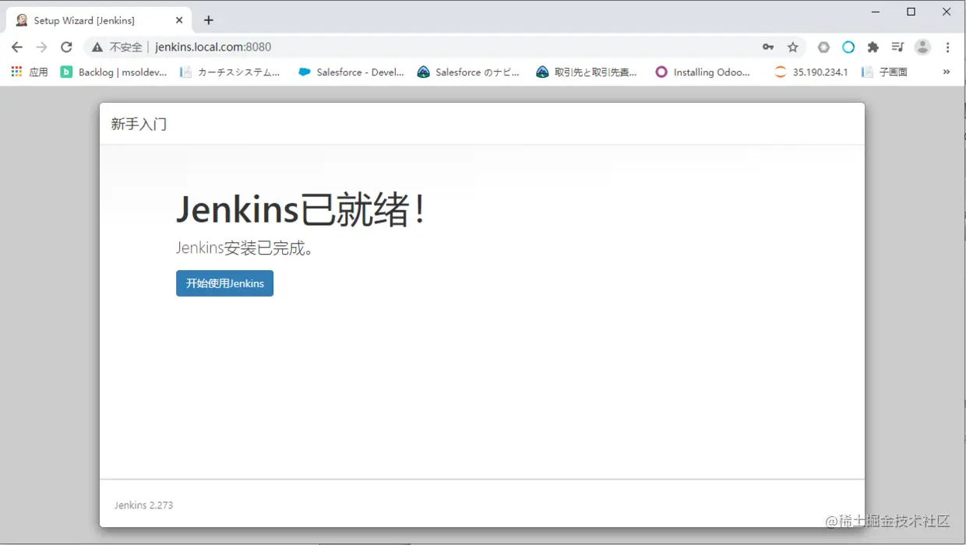This screenshot has width=966, height=545.
Task: Bookmark this page with the star icon
Action: coord(793,47)
